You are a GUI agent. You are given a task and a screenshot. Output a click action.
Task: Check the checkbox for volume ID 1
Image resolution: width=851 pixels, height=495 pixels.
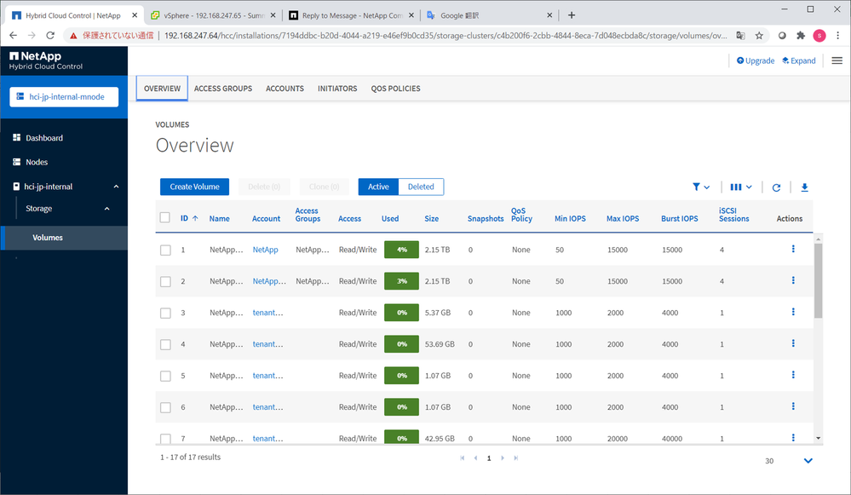click(166, 250)
